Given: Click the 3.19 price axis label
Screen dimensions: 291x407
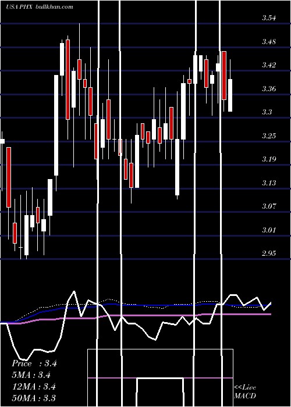Looking at the screenshot, I should (269, 159).
